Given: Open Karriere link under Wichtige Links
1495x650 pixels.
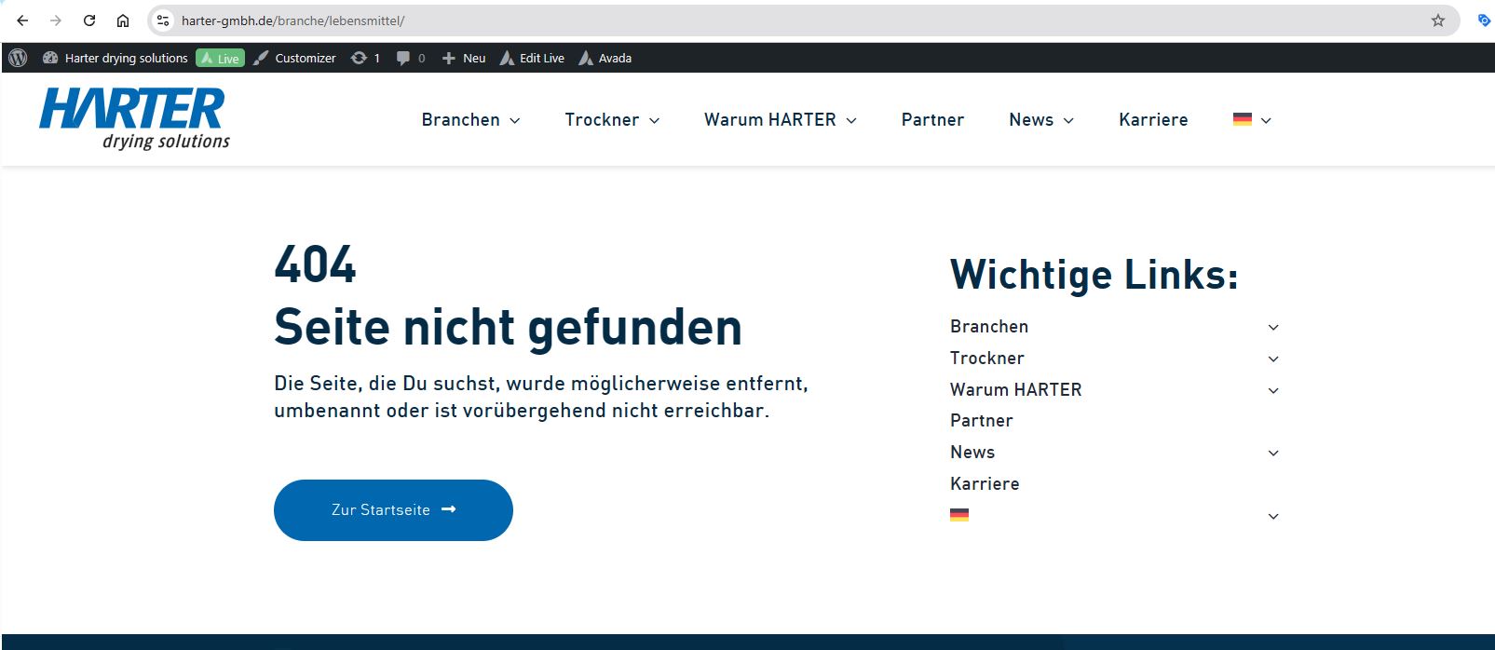Looking at the screenshot, I should tap(985, 483).
